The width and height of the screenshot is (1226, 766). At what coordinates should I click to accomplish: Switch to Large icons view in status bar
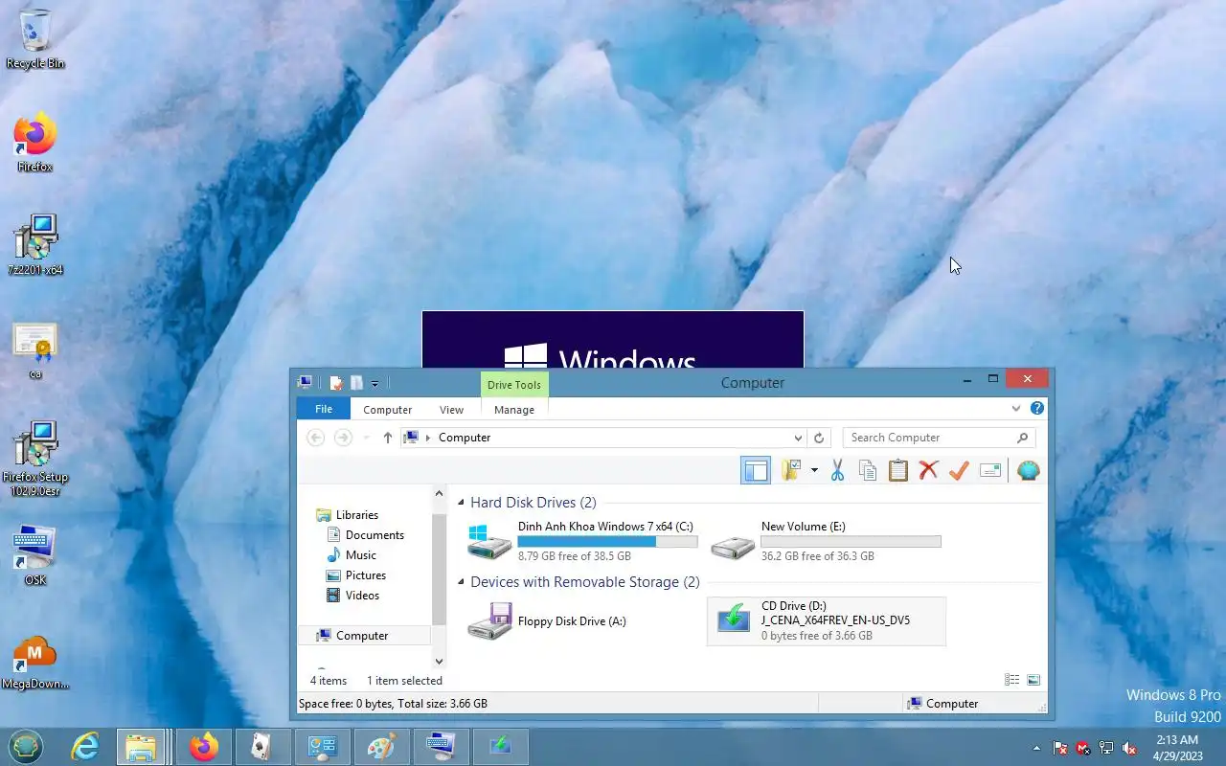point(1033,680)
